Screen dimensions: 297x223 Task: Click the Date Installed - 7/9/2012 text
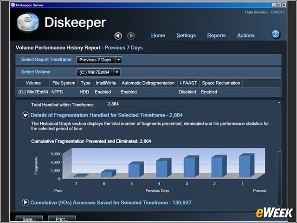265,12
